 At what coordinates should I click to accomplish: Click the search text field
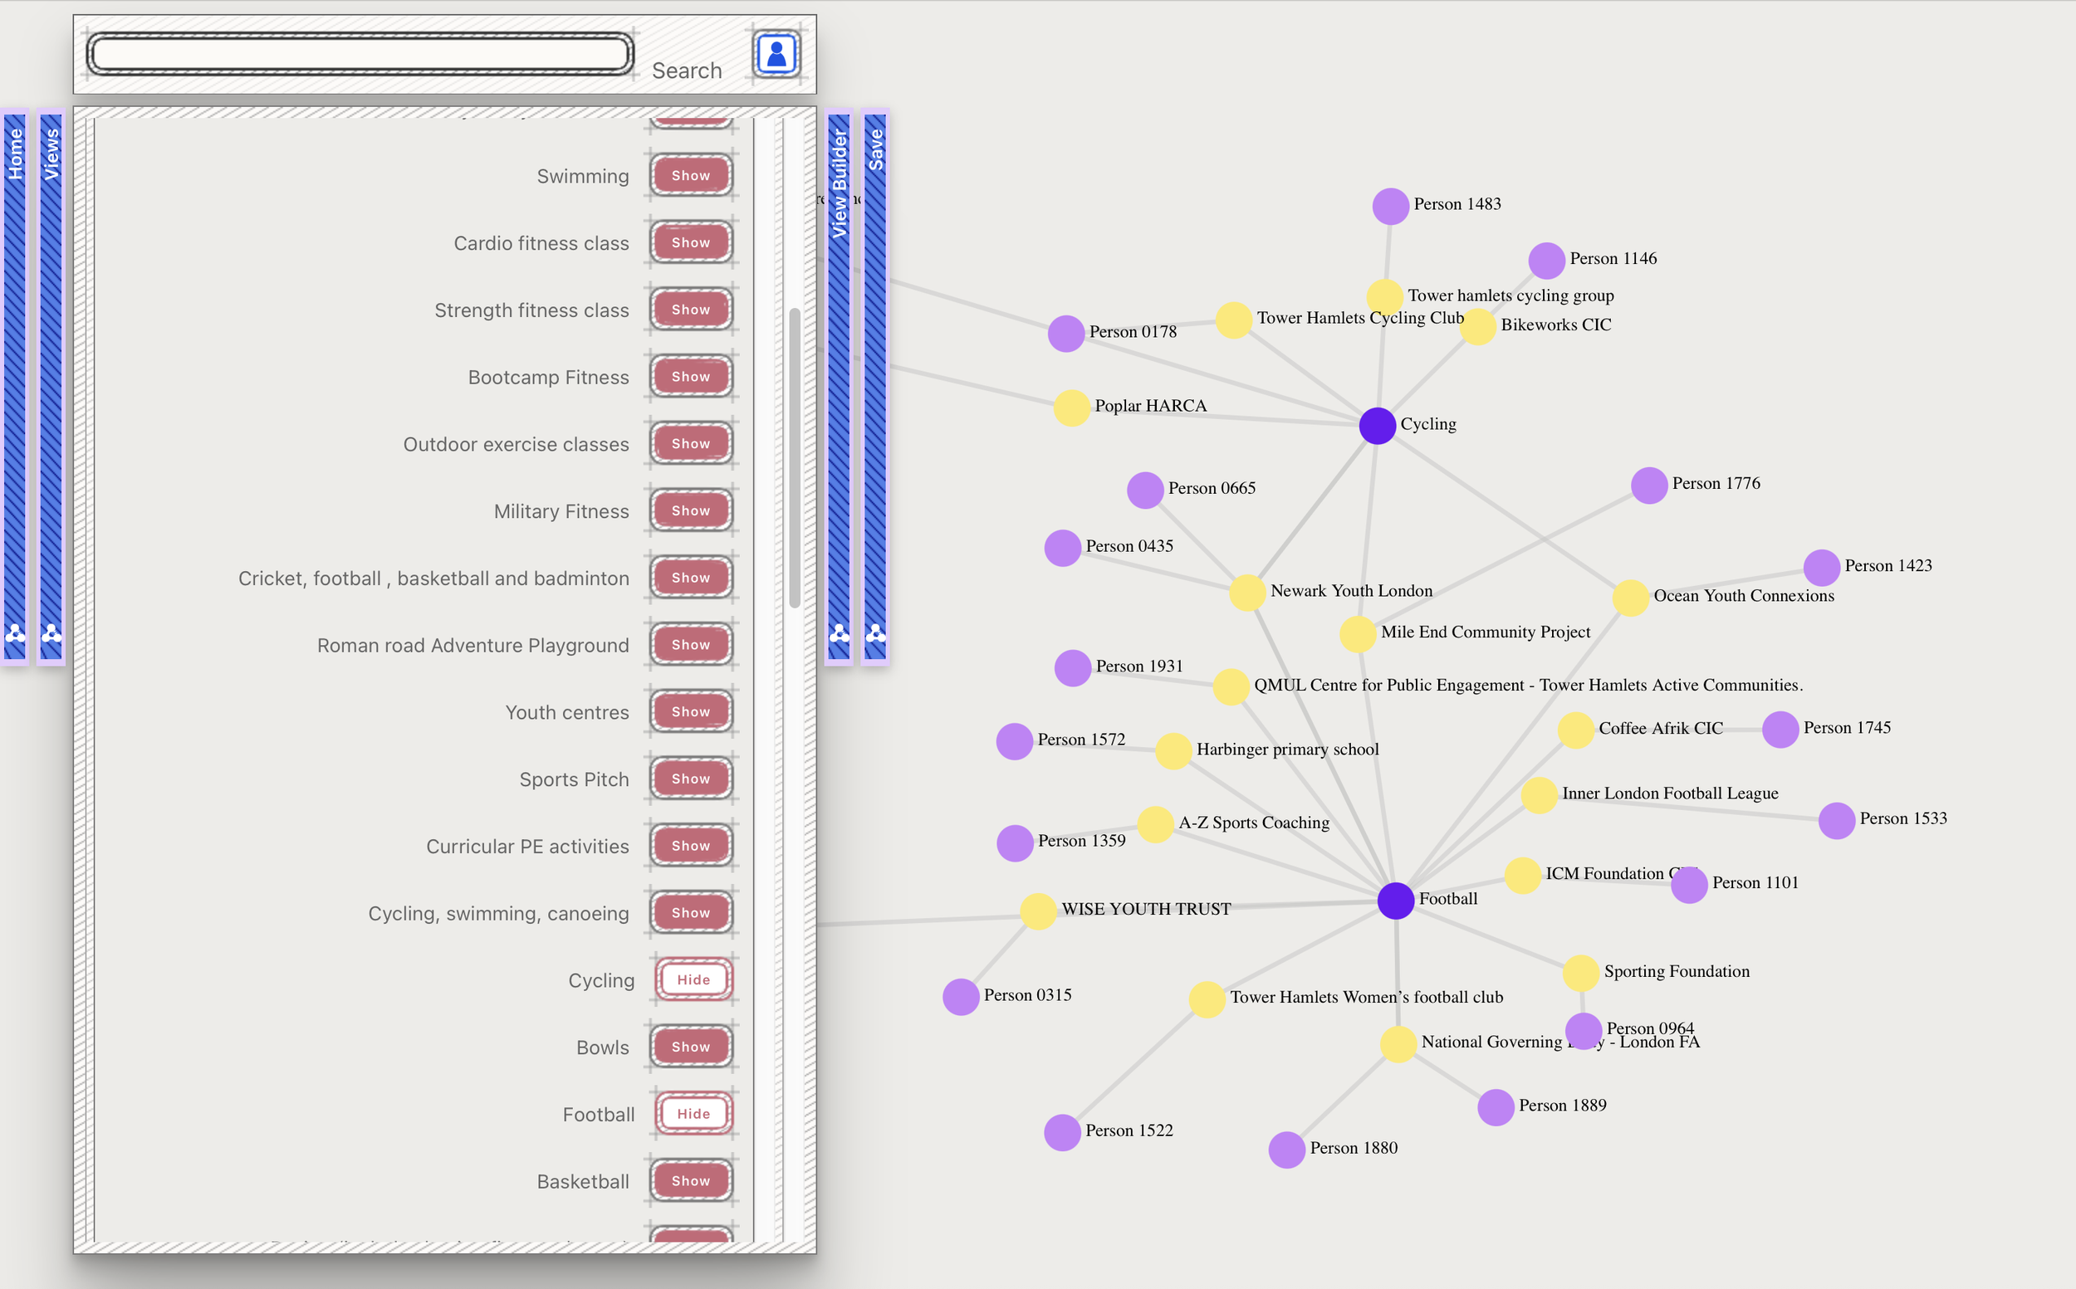pos(360,55)
